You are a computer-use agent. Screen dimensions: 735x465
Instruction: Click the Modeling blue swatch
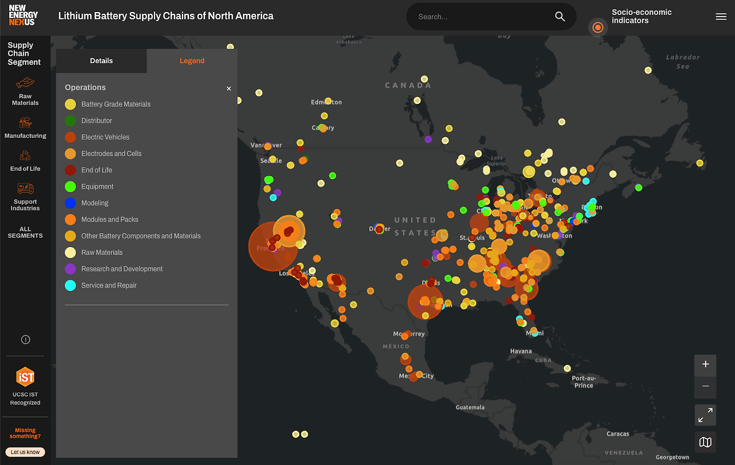(x=70, y=203)
